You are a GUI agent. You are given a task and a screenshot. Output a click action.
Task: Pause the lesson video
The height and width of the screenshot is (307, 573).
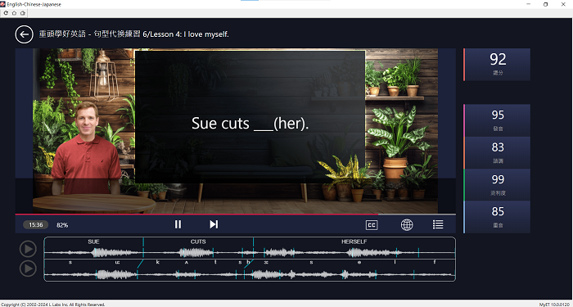pos(178,224)
